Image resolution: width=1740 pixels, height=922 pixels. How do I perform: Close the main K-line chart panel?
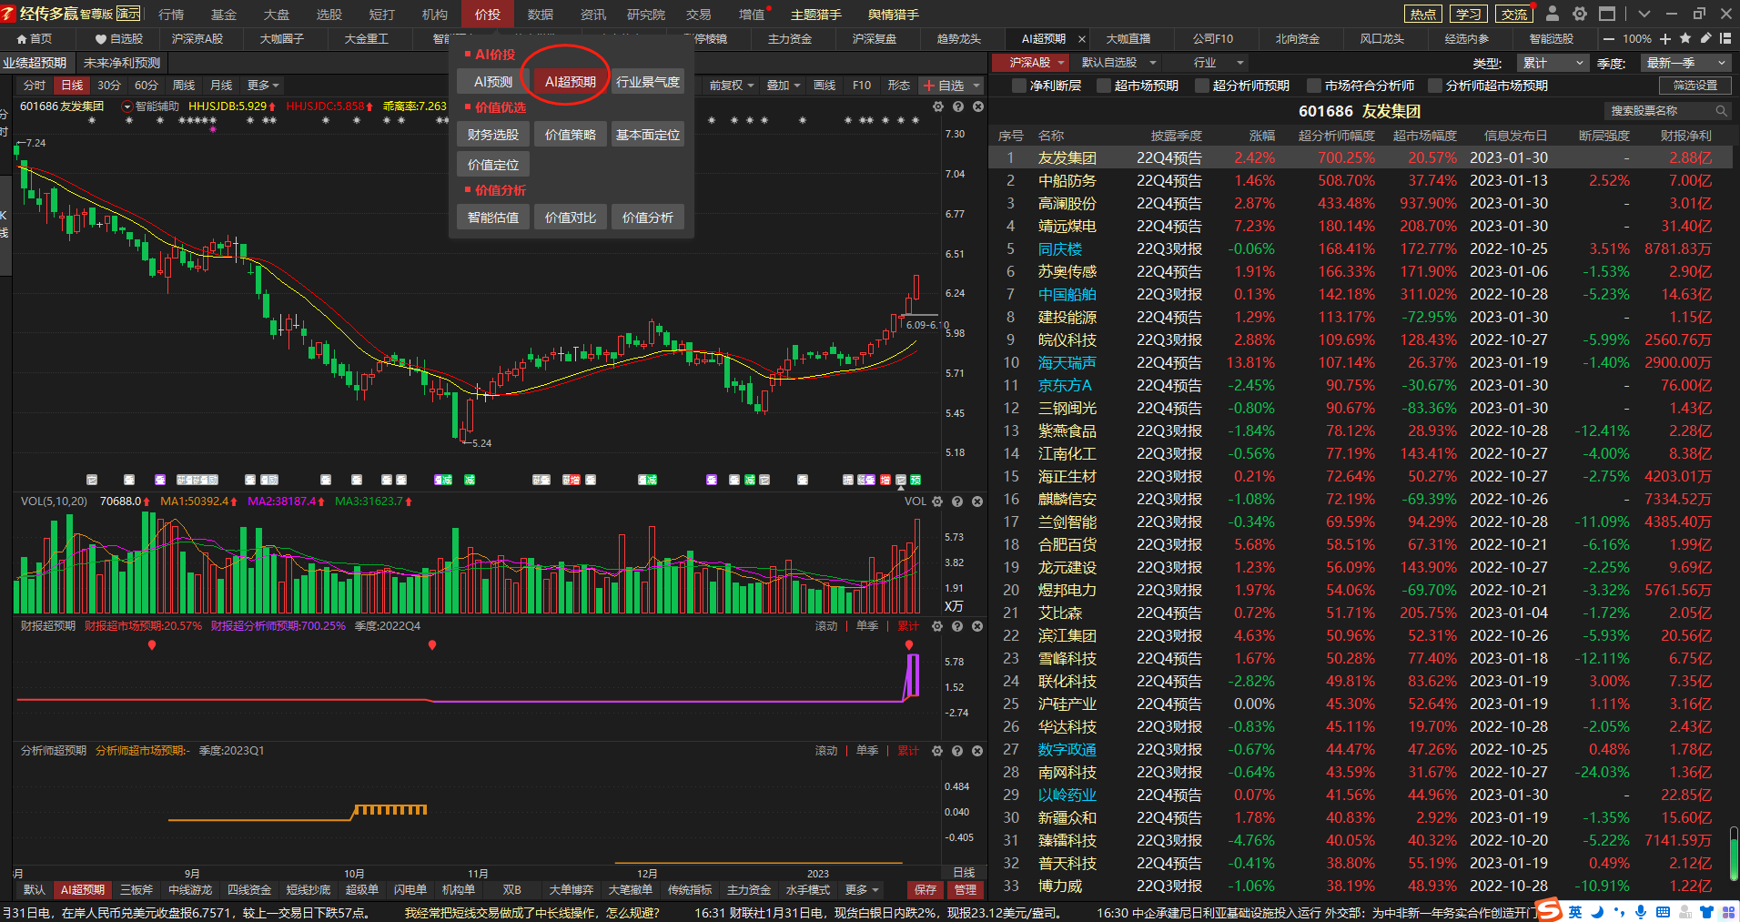click(978, 106)
